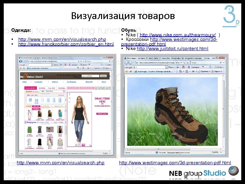Open Home link in My Virtual Model menu

pyautogui.click(x=24, y=82)
